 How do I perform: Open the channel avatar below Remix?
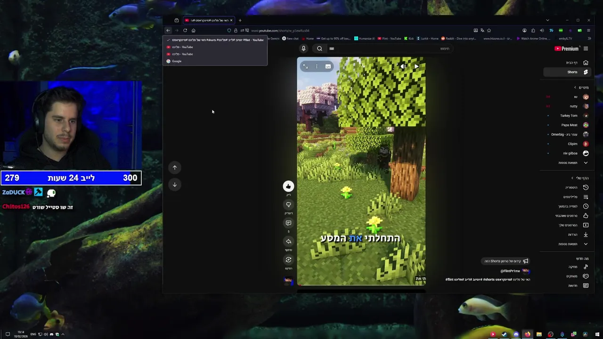click(x=288, y=281)
